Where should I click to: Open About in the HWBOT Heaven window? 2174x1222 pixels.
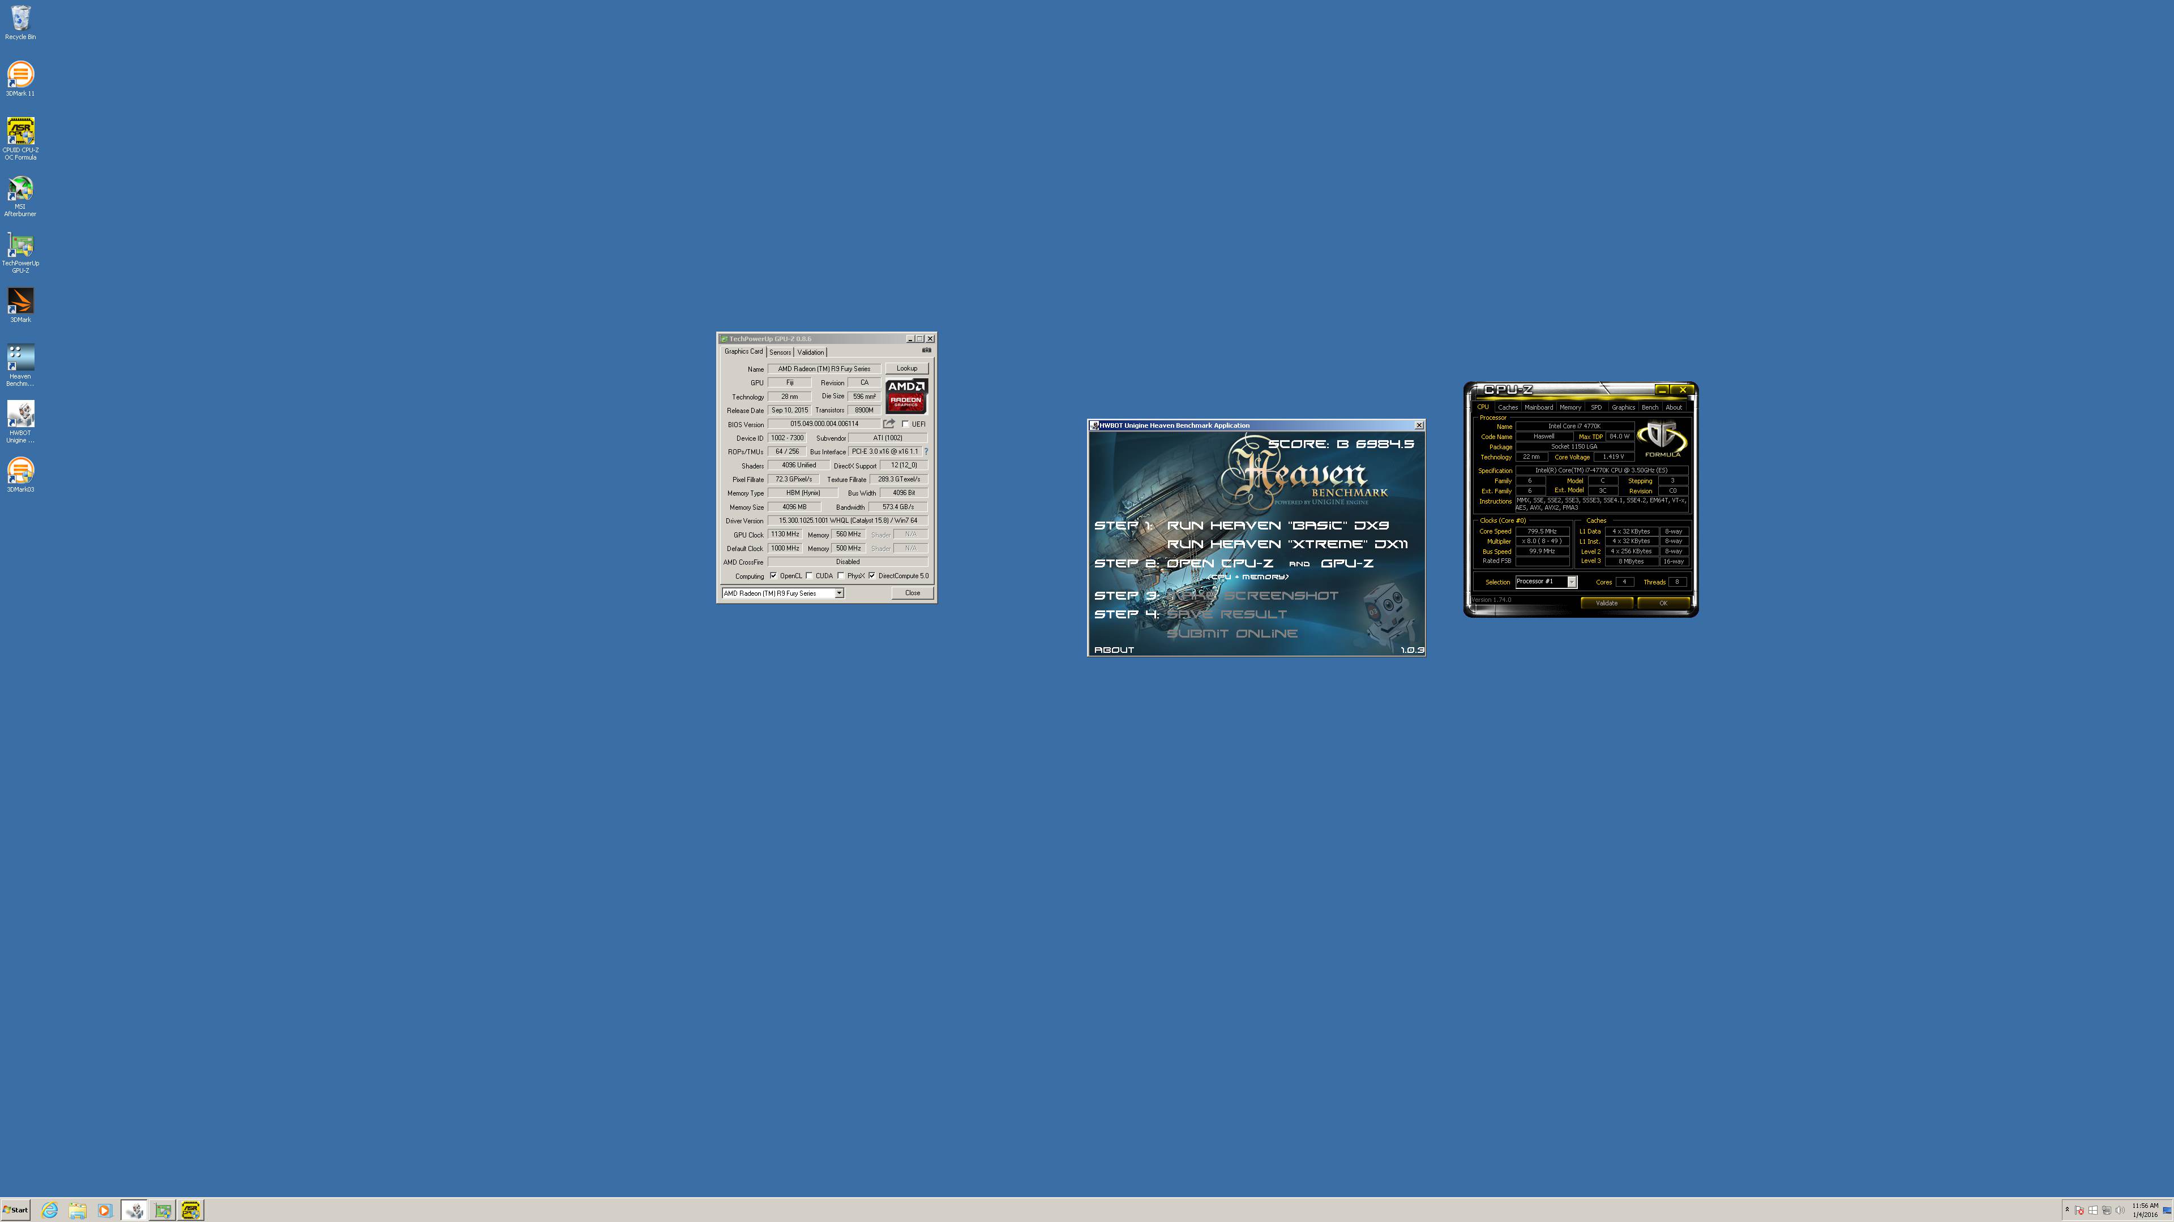tap(1114, 650)
